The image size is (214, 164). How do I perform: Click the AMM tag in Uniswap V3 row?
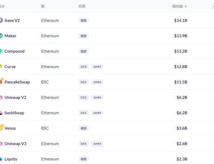coord(97,144)
